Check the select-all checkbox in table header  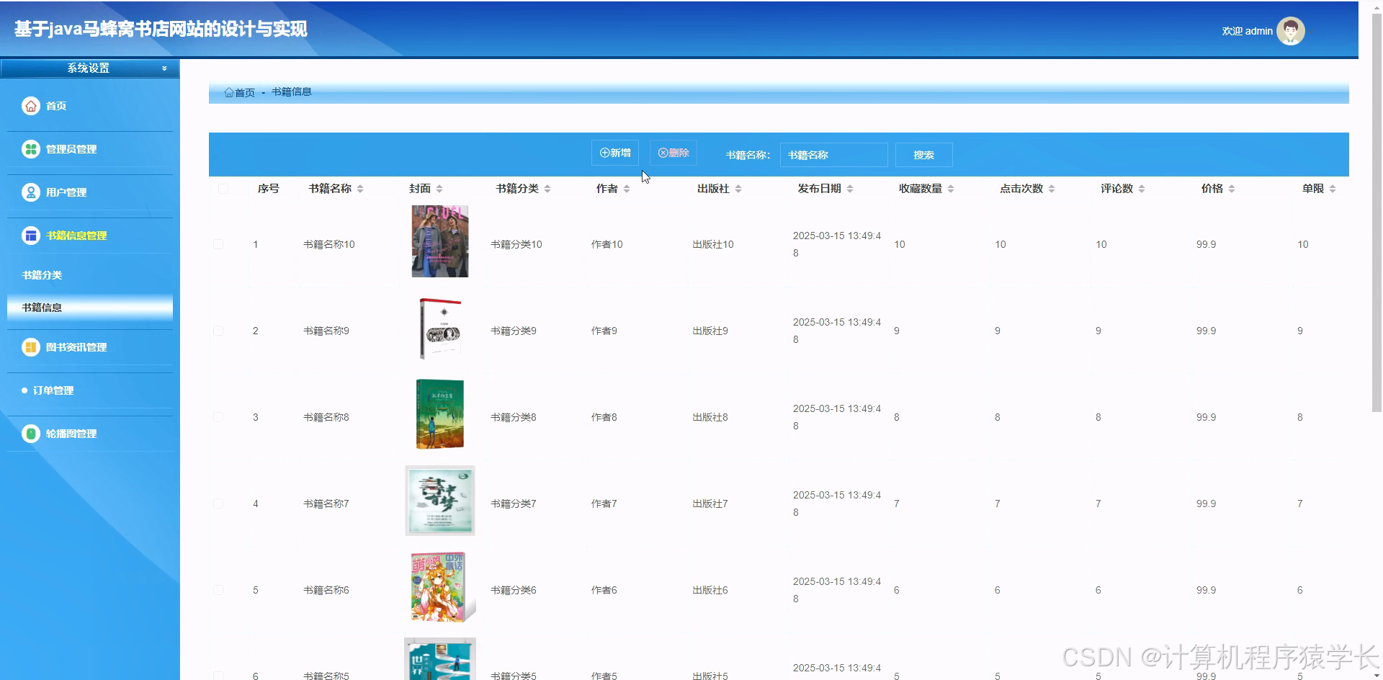pyautogui.click(x=223, y=188)
